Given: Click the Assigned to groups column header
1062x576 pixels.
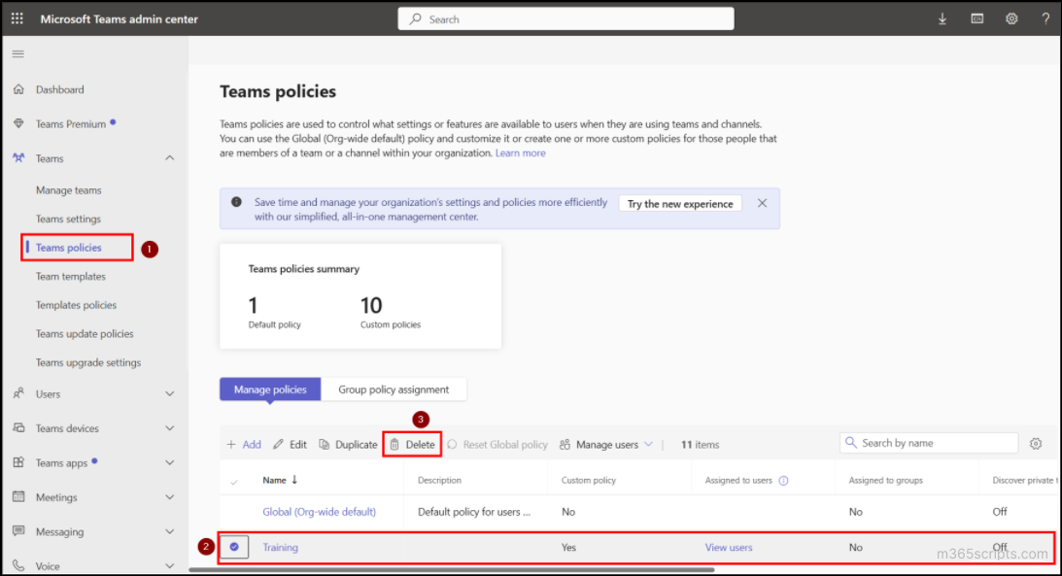Looking at the screenshot, I should coord(886,480).
